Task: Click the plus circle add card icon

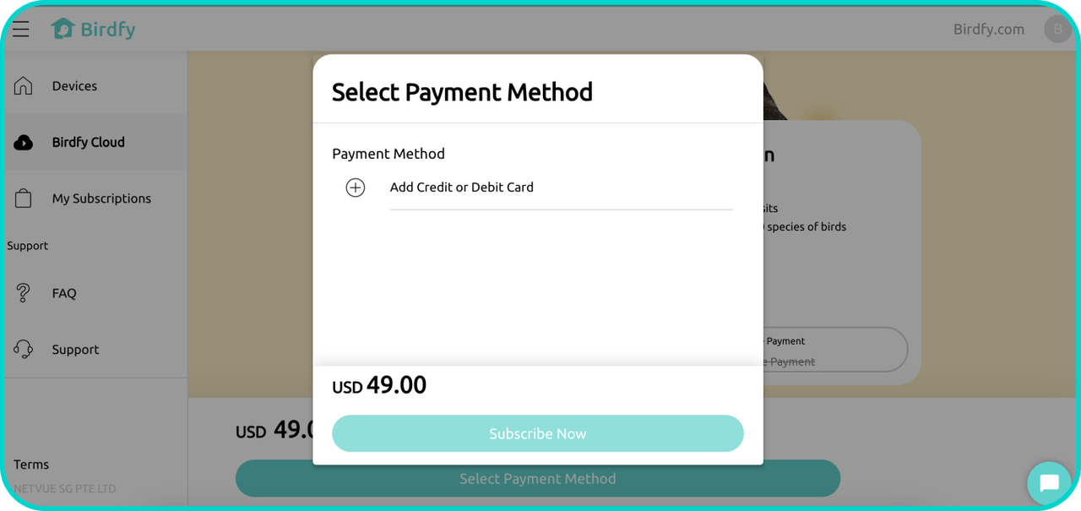Action: [x=356, y=188]
